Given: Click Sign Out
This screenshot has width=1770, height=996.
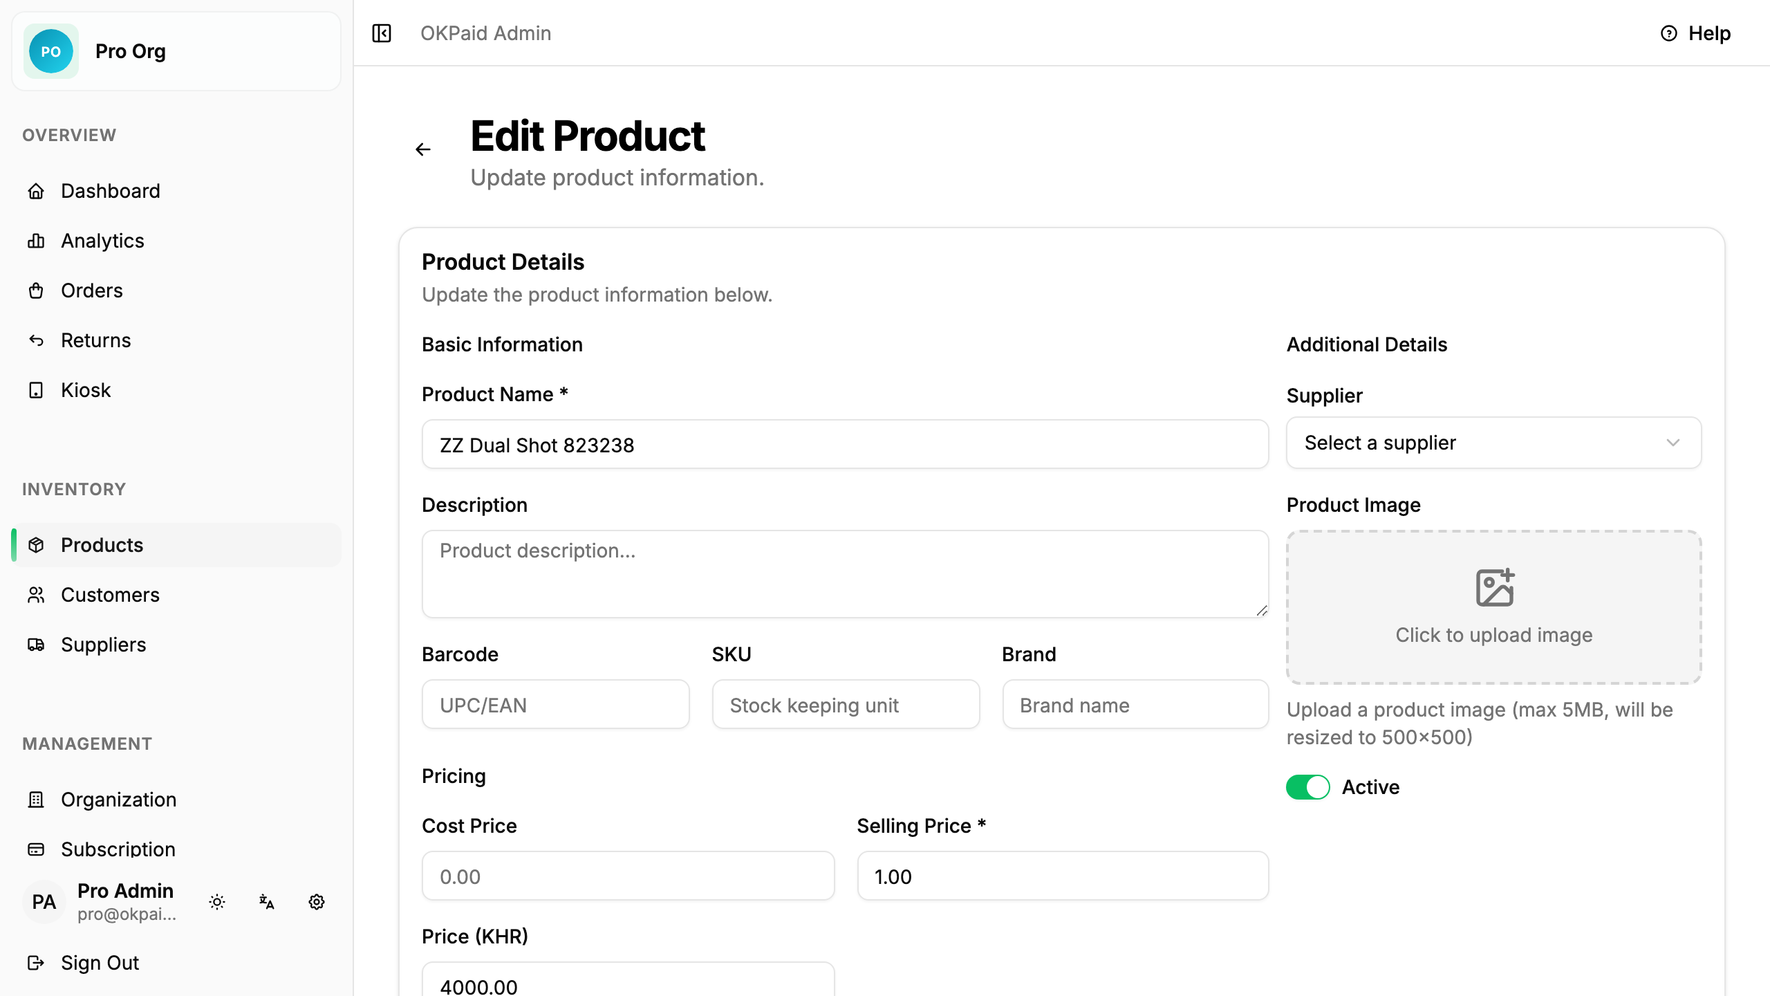Looking at the screenshot, I should coord(176,963).
